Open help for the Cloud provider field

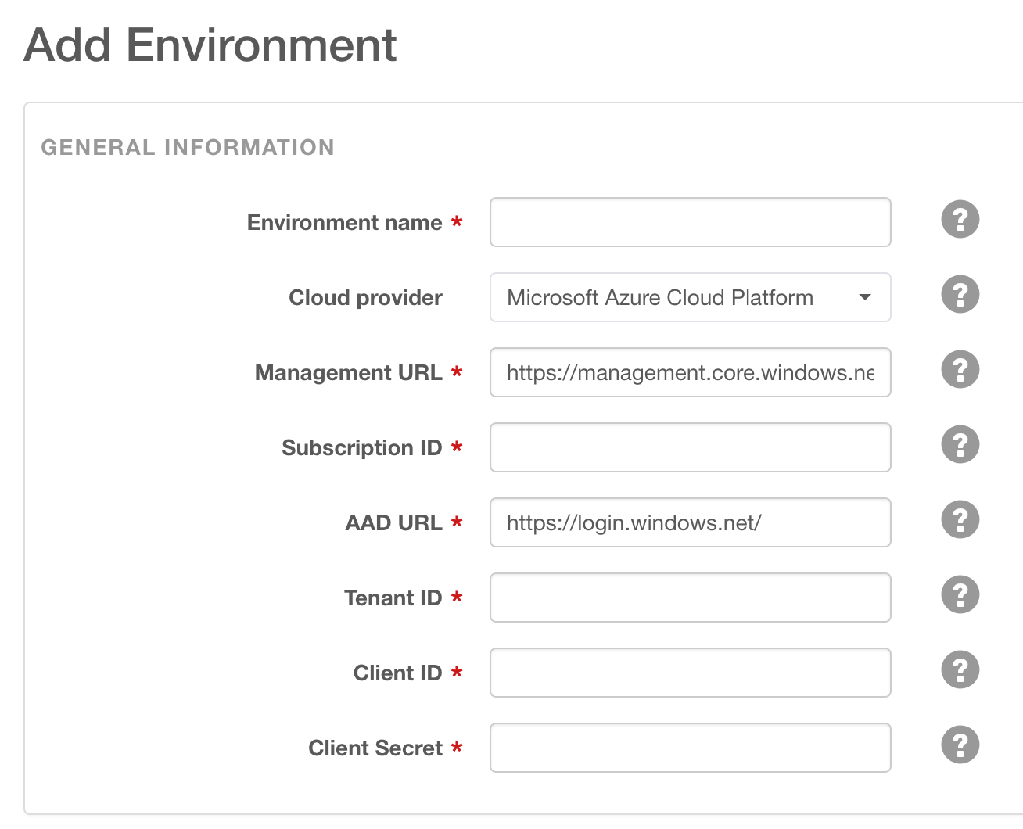pyautogui.click(x=960, y=294)
